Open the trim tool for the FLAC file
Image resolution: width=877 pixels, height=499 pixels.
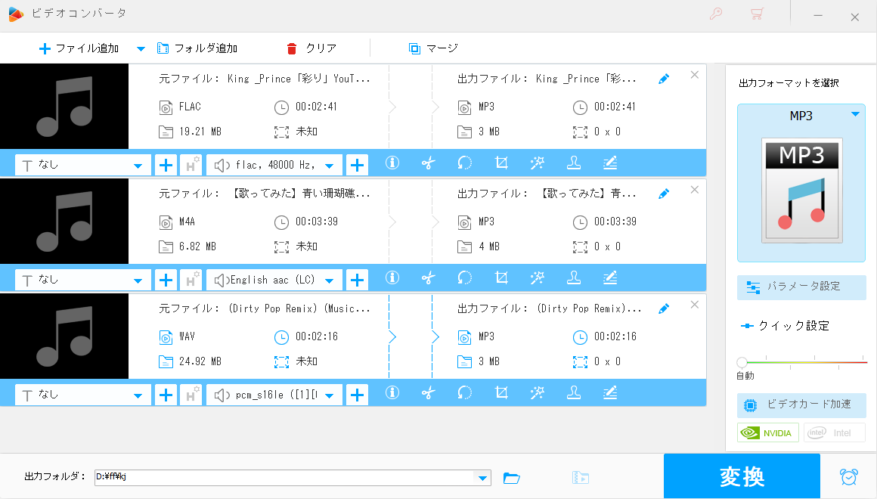tap(428, 163)
